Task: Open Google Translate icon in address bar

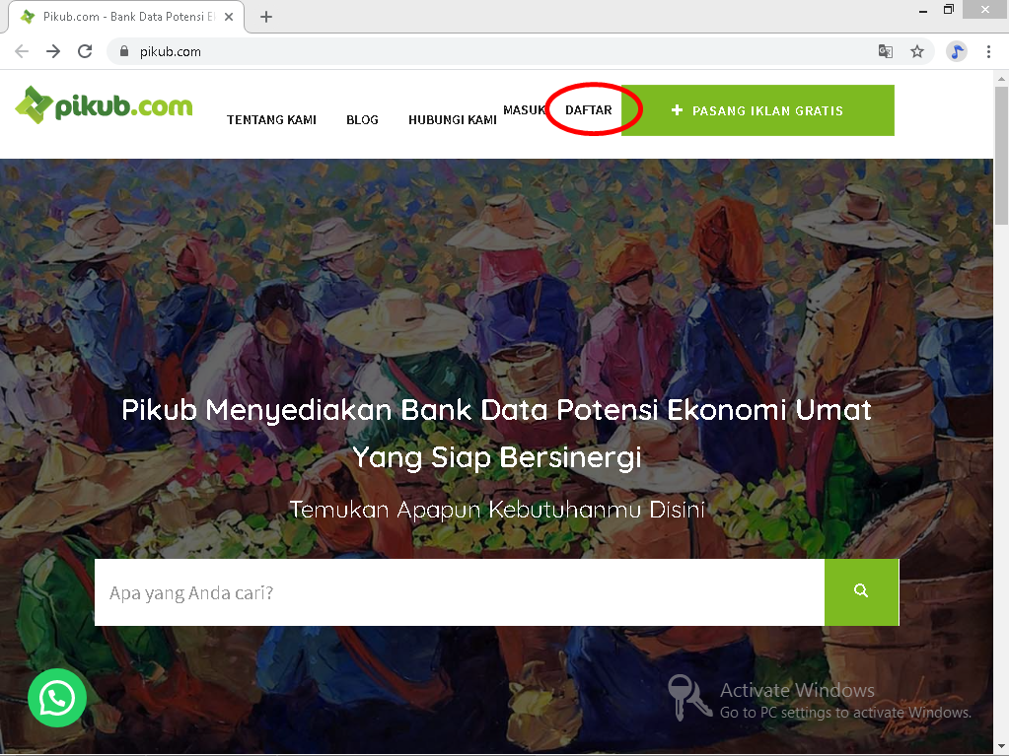Action: point(885,51)
